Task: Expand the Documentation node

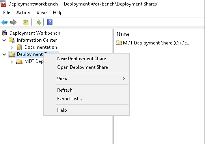Action: [x=12, y=47]
